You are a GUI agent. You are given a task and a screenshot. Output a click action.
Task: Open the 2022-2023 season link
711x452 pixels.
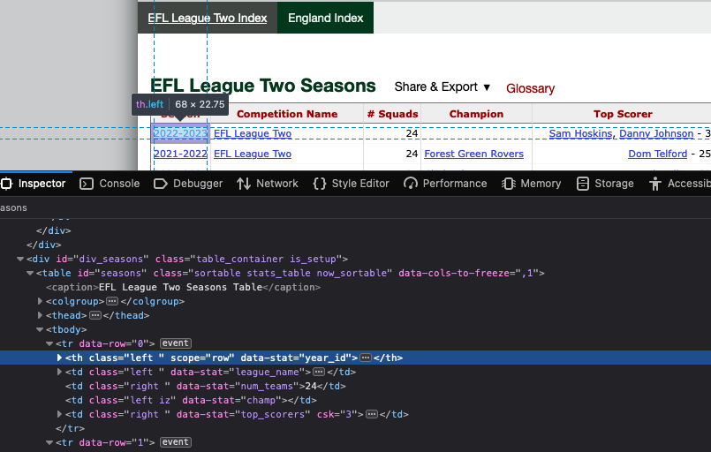pyautogui.click(x=180, y=133)
